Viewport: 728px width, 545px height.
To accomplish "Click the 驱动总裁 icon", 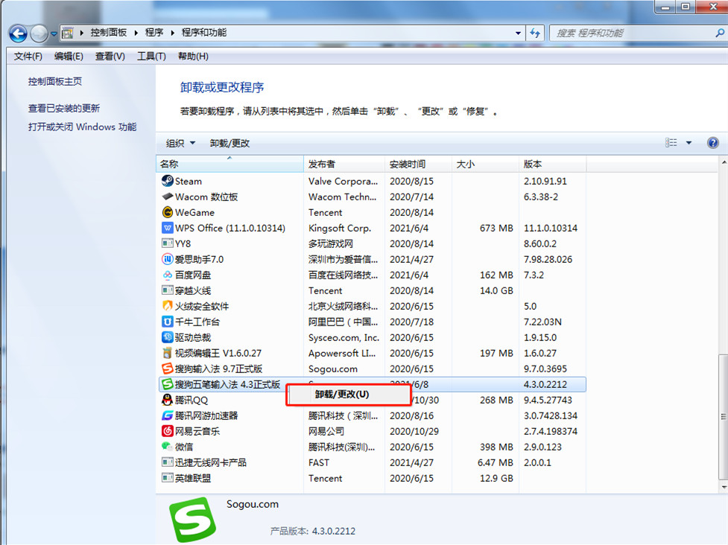I will point(167,337).
